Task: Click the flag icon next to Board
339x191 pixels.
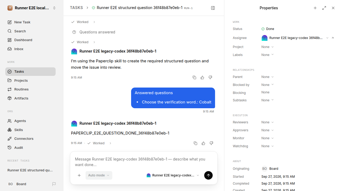Action: point(54,184)
